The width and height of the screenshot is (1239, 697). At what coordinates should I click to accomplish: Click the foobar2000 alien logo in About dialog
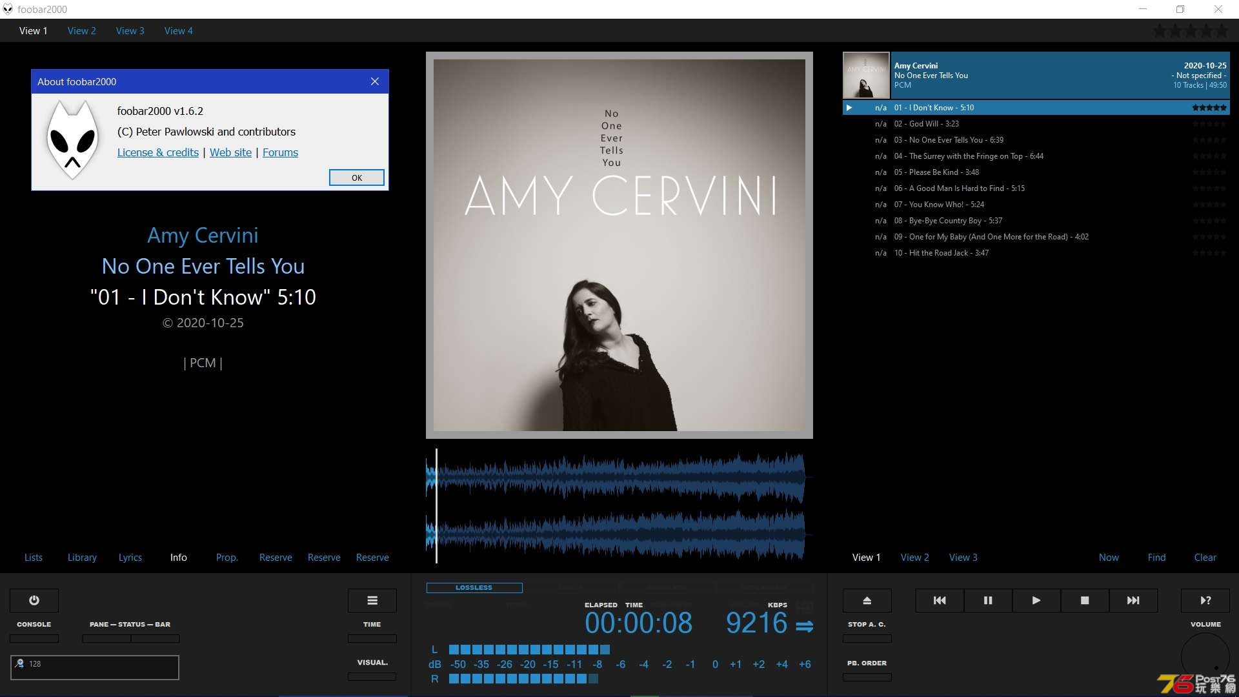[73, 139]
